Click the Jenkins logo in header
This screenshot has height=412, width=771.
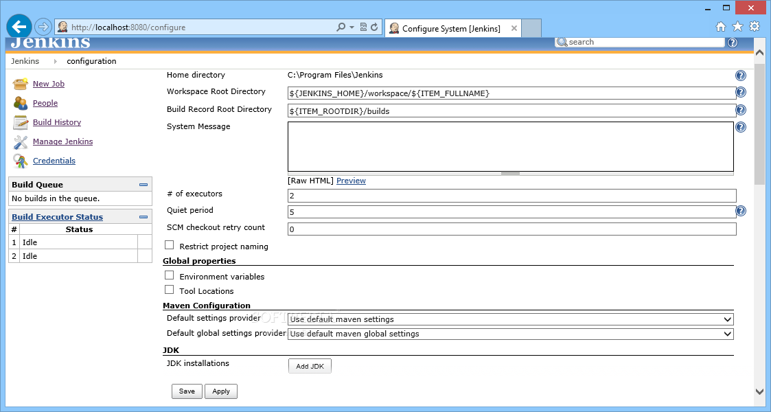coord(50,43)
